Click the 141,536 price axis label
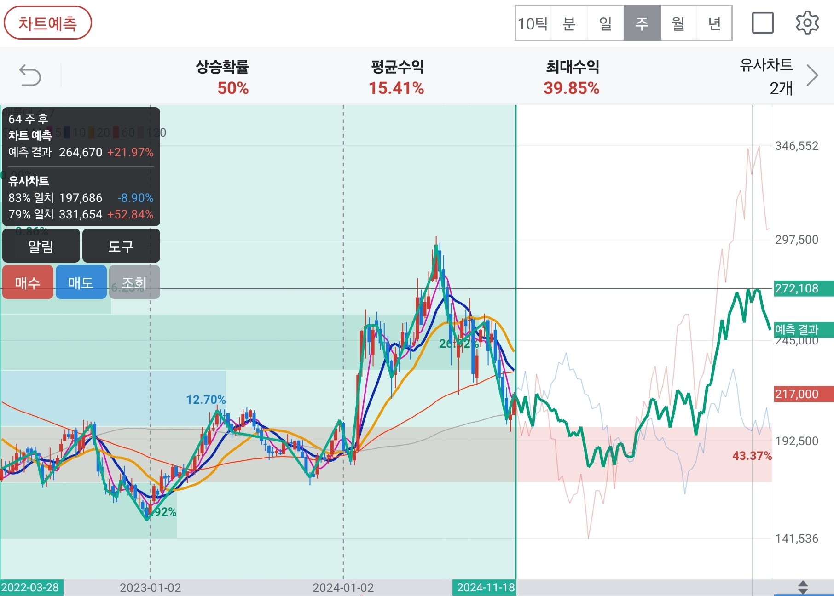This screenshot has width=834, height=596. (x=797, y=539)
